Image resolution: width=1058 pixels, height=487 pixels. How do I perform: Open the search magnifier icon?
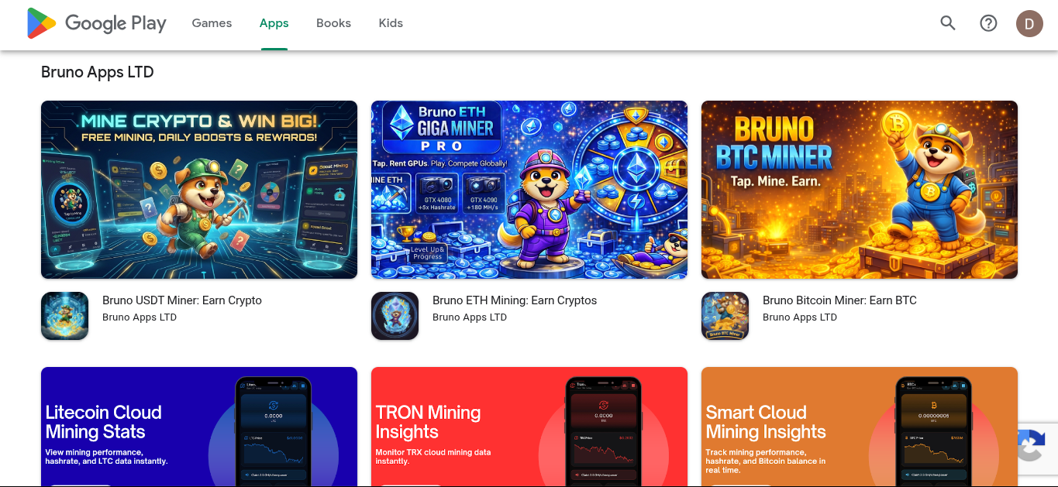click(x=948, y=23)
